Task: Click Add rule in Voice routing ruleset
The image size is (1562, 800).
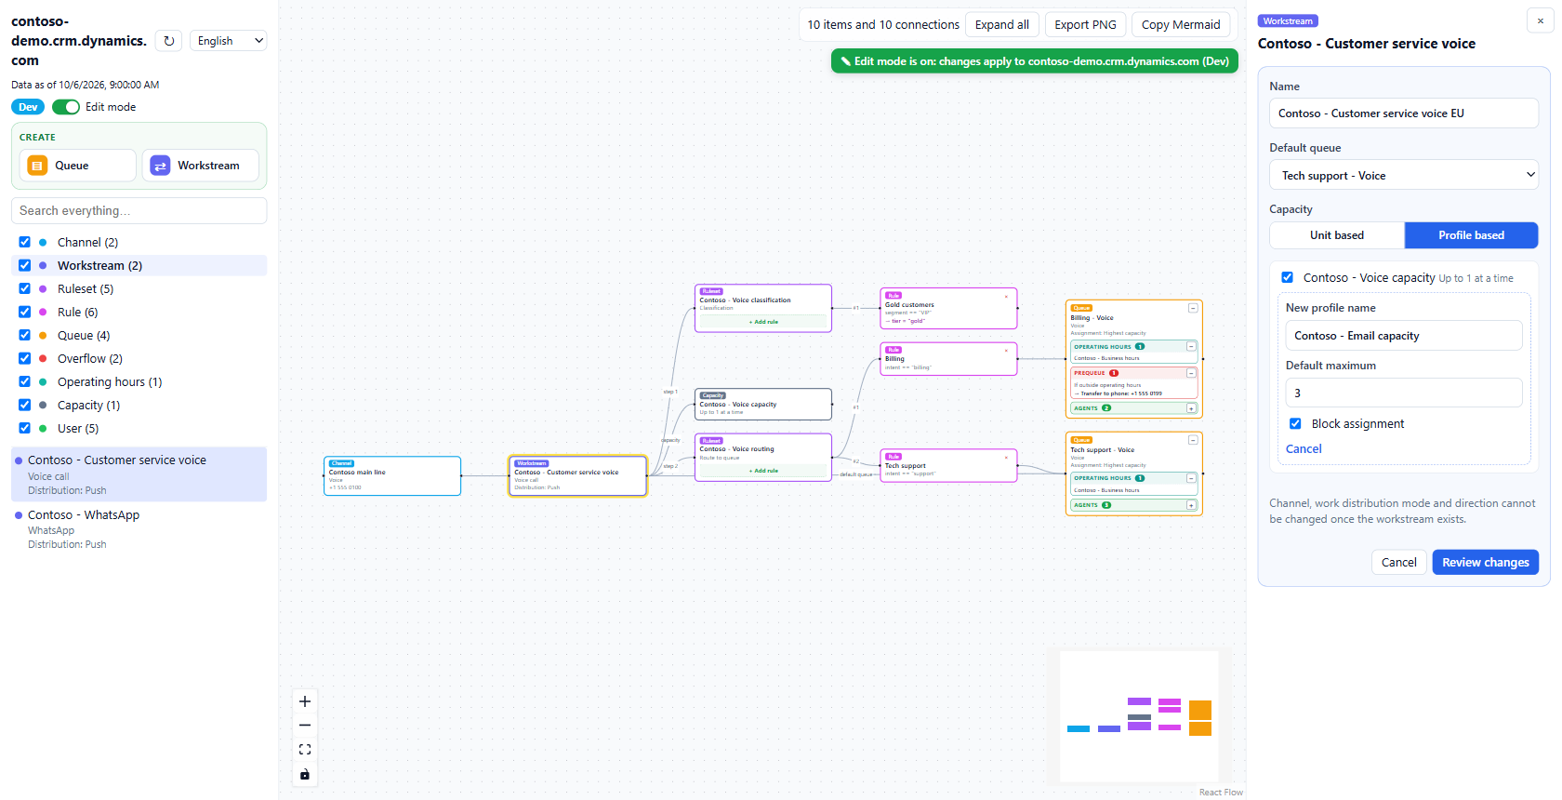Action: click(763, 471)
